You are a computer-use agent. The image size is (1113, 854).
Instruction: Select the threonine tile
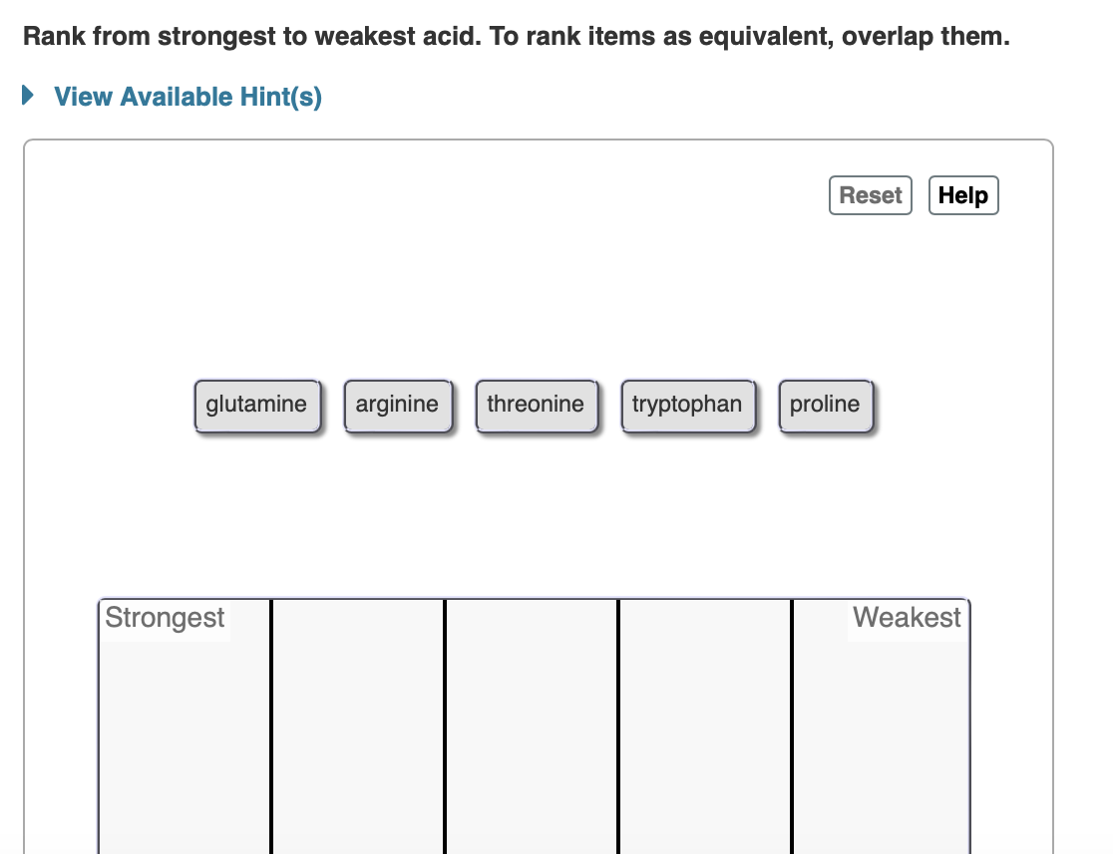(x=535, y=405)
